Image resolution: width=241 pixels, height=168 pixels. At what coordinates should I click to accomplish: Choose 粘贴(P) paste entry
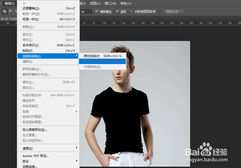point(48,51)
